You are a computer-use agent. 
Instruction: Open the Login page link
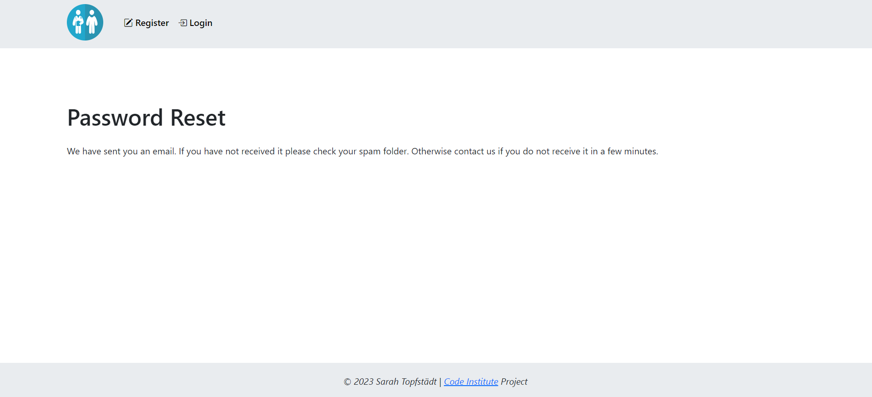196,23
